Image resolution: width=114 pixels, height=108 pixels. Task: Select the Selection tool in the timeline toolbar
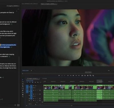click(x=23, y=80)
